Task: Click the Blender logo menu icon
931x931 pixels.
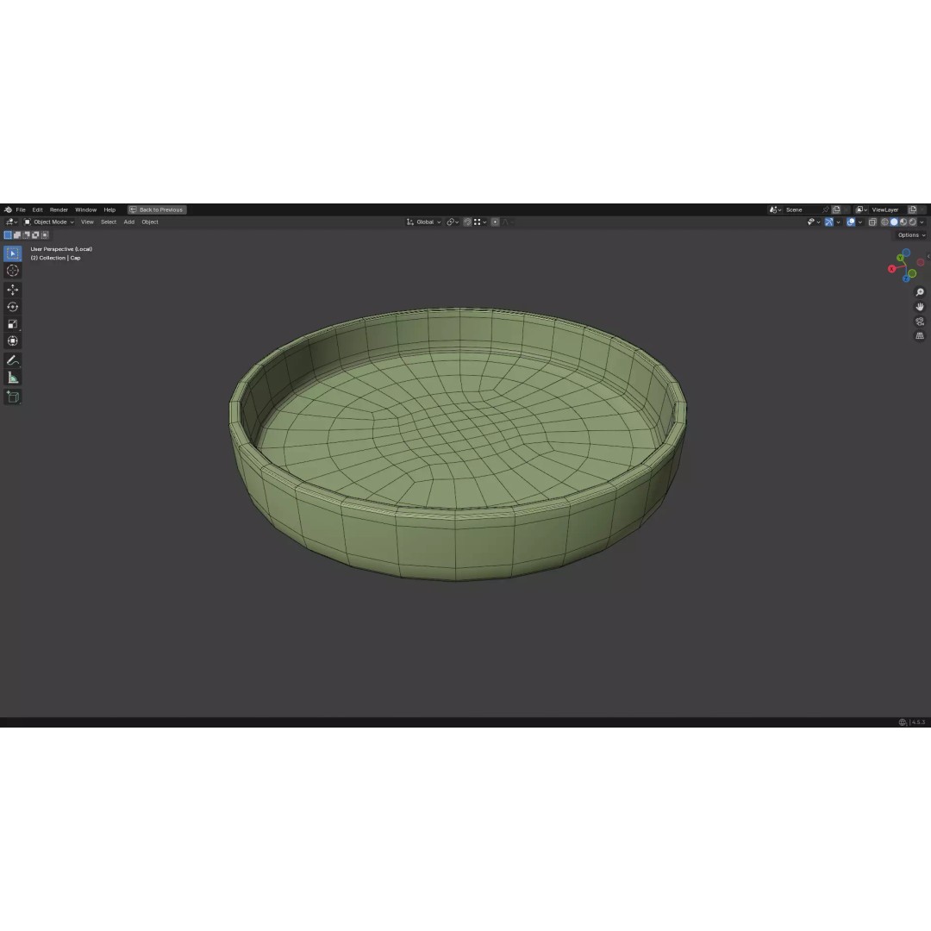Action: tap(8, 209)
